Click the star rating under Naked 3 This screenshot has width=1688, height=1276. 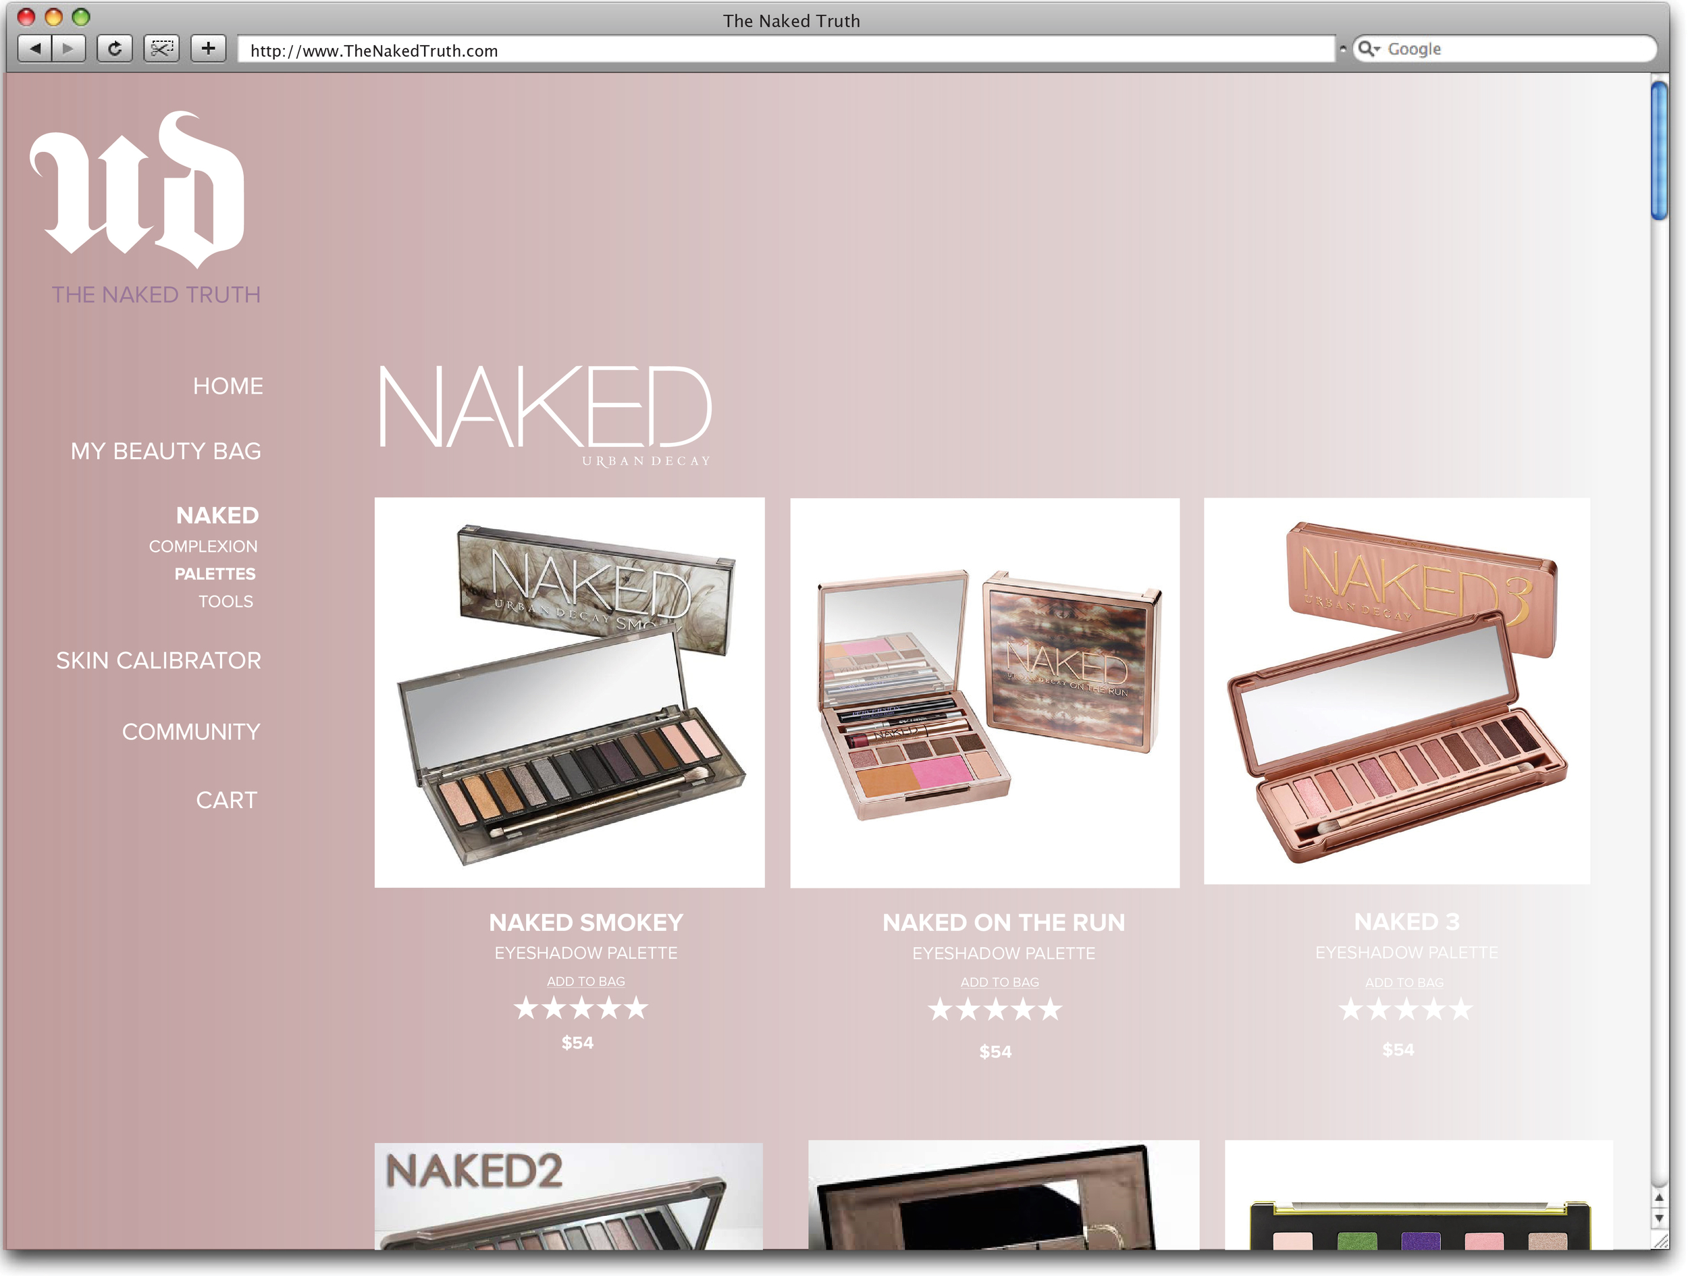(1406, 1009)
